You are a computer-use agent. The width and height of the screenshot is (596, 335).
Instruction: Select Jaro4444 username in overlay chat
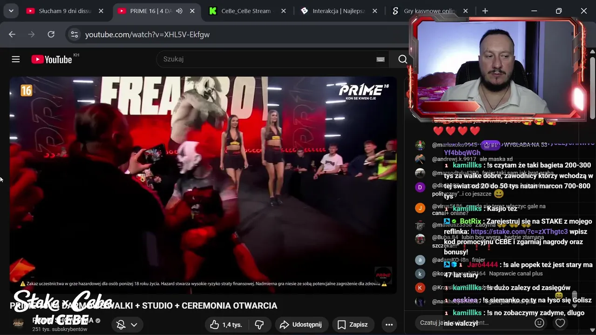tap(482, 265)
